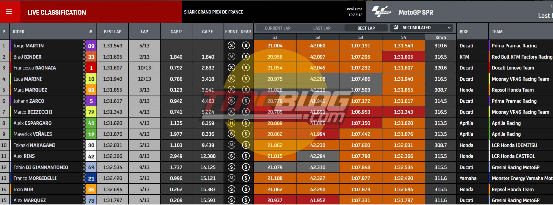
Task: Click Aleix ESPARGARO's hard front tyre icon
Action: click(231, 123)
